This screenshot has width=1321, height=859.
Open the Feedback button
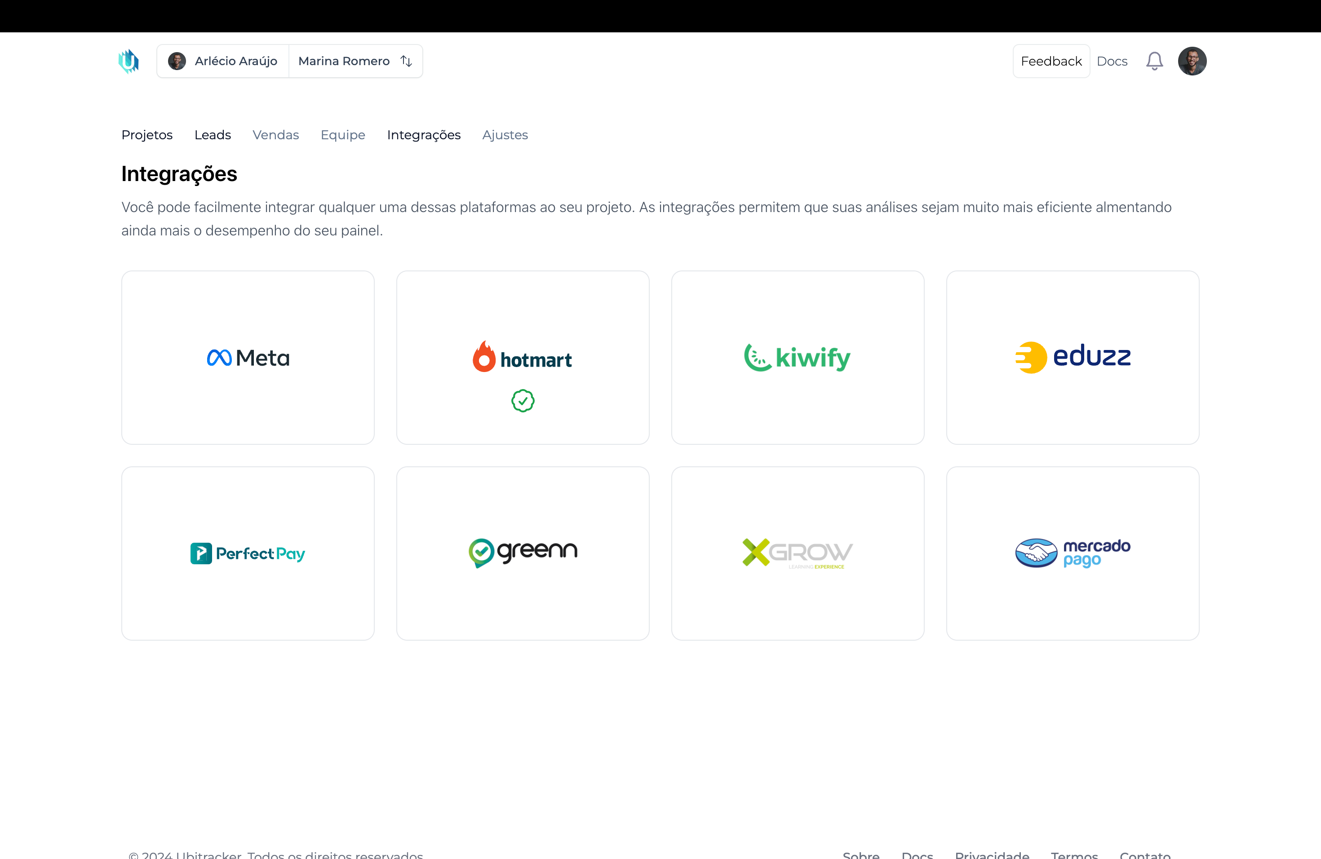1051,61
